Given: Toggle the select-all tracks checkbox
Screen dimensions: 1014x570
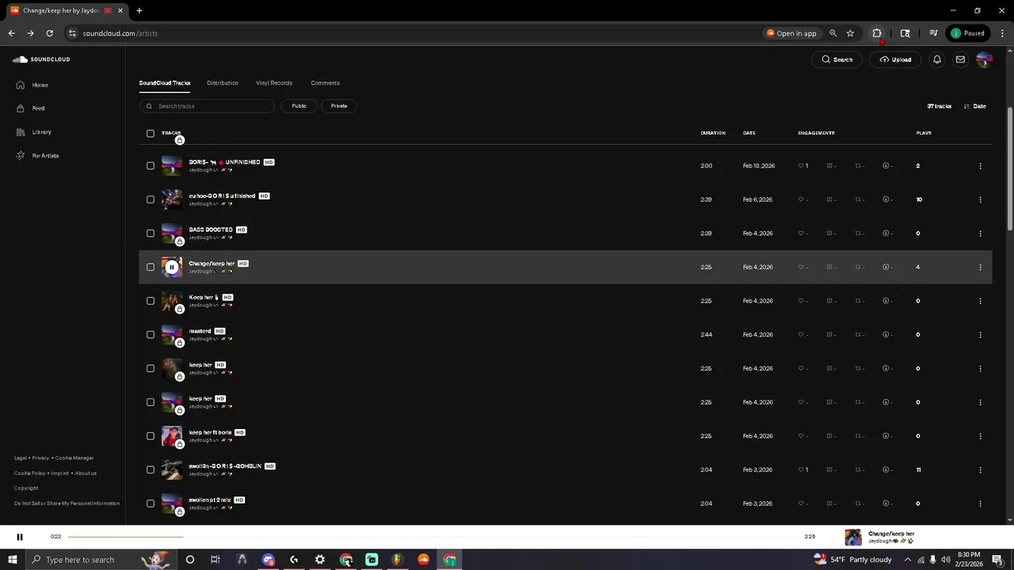Looking at the screenshot, I should (x=151, y=133).
